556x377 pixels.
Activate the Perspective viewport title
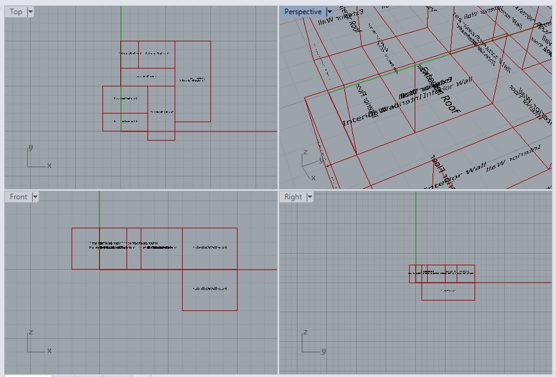point(303,12)
